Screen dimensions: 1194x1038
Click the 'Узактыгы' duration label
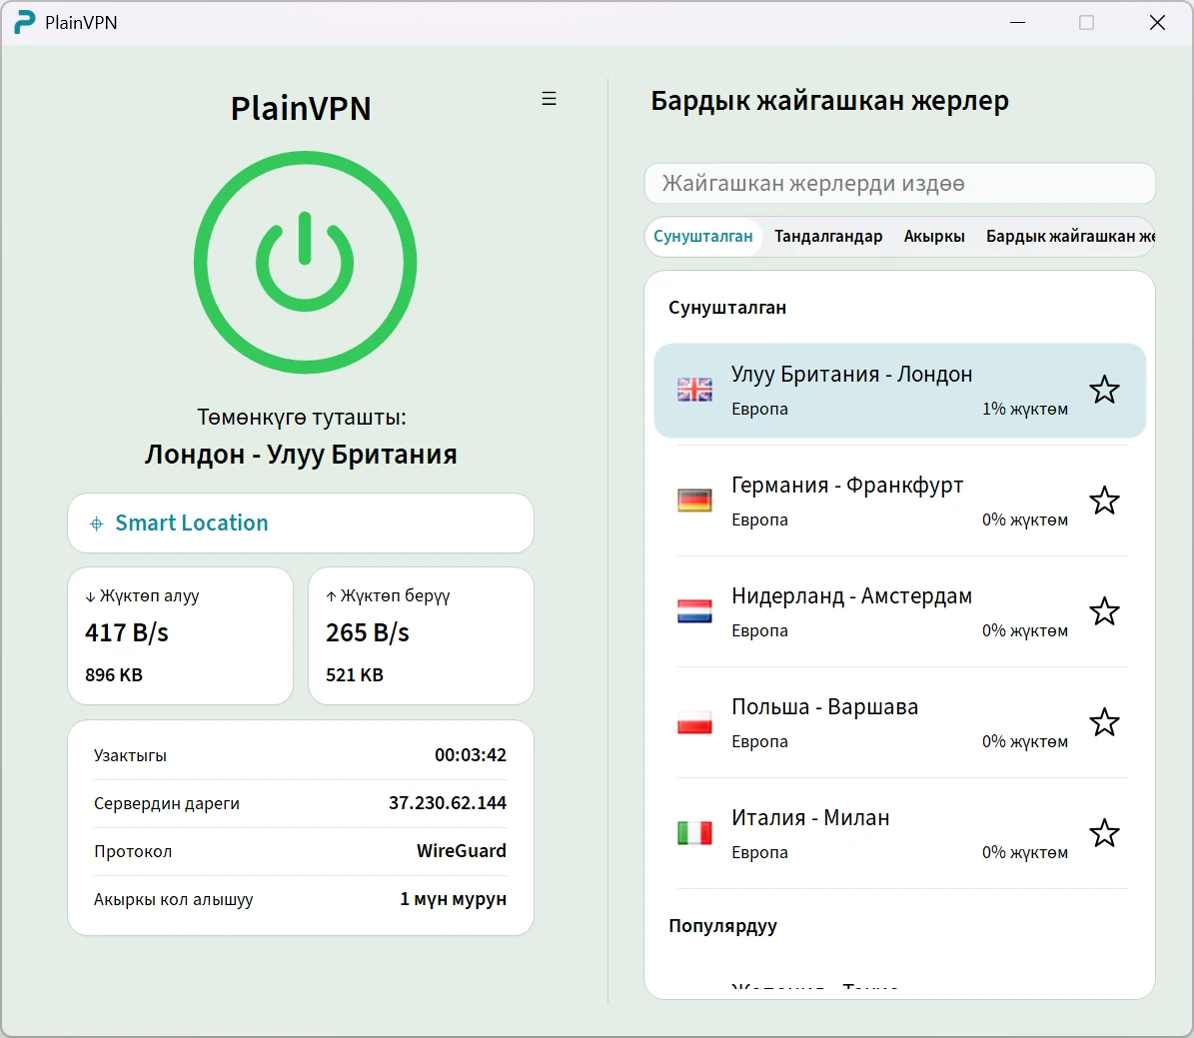pyautogui.click(x=130, y=755)
